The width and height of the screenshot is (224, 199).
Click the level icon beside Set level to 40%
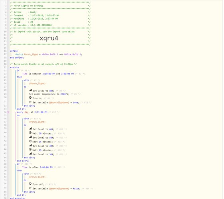click(x=30, y=145)
